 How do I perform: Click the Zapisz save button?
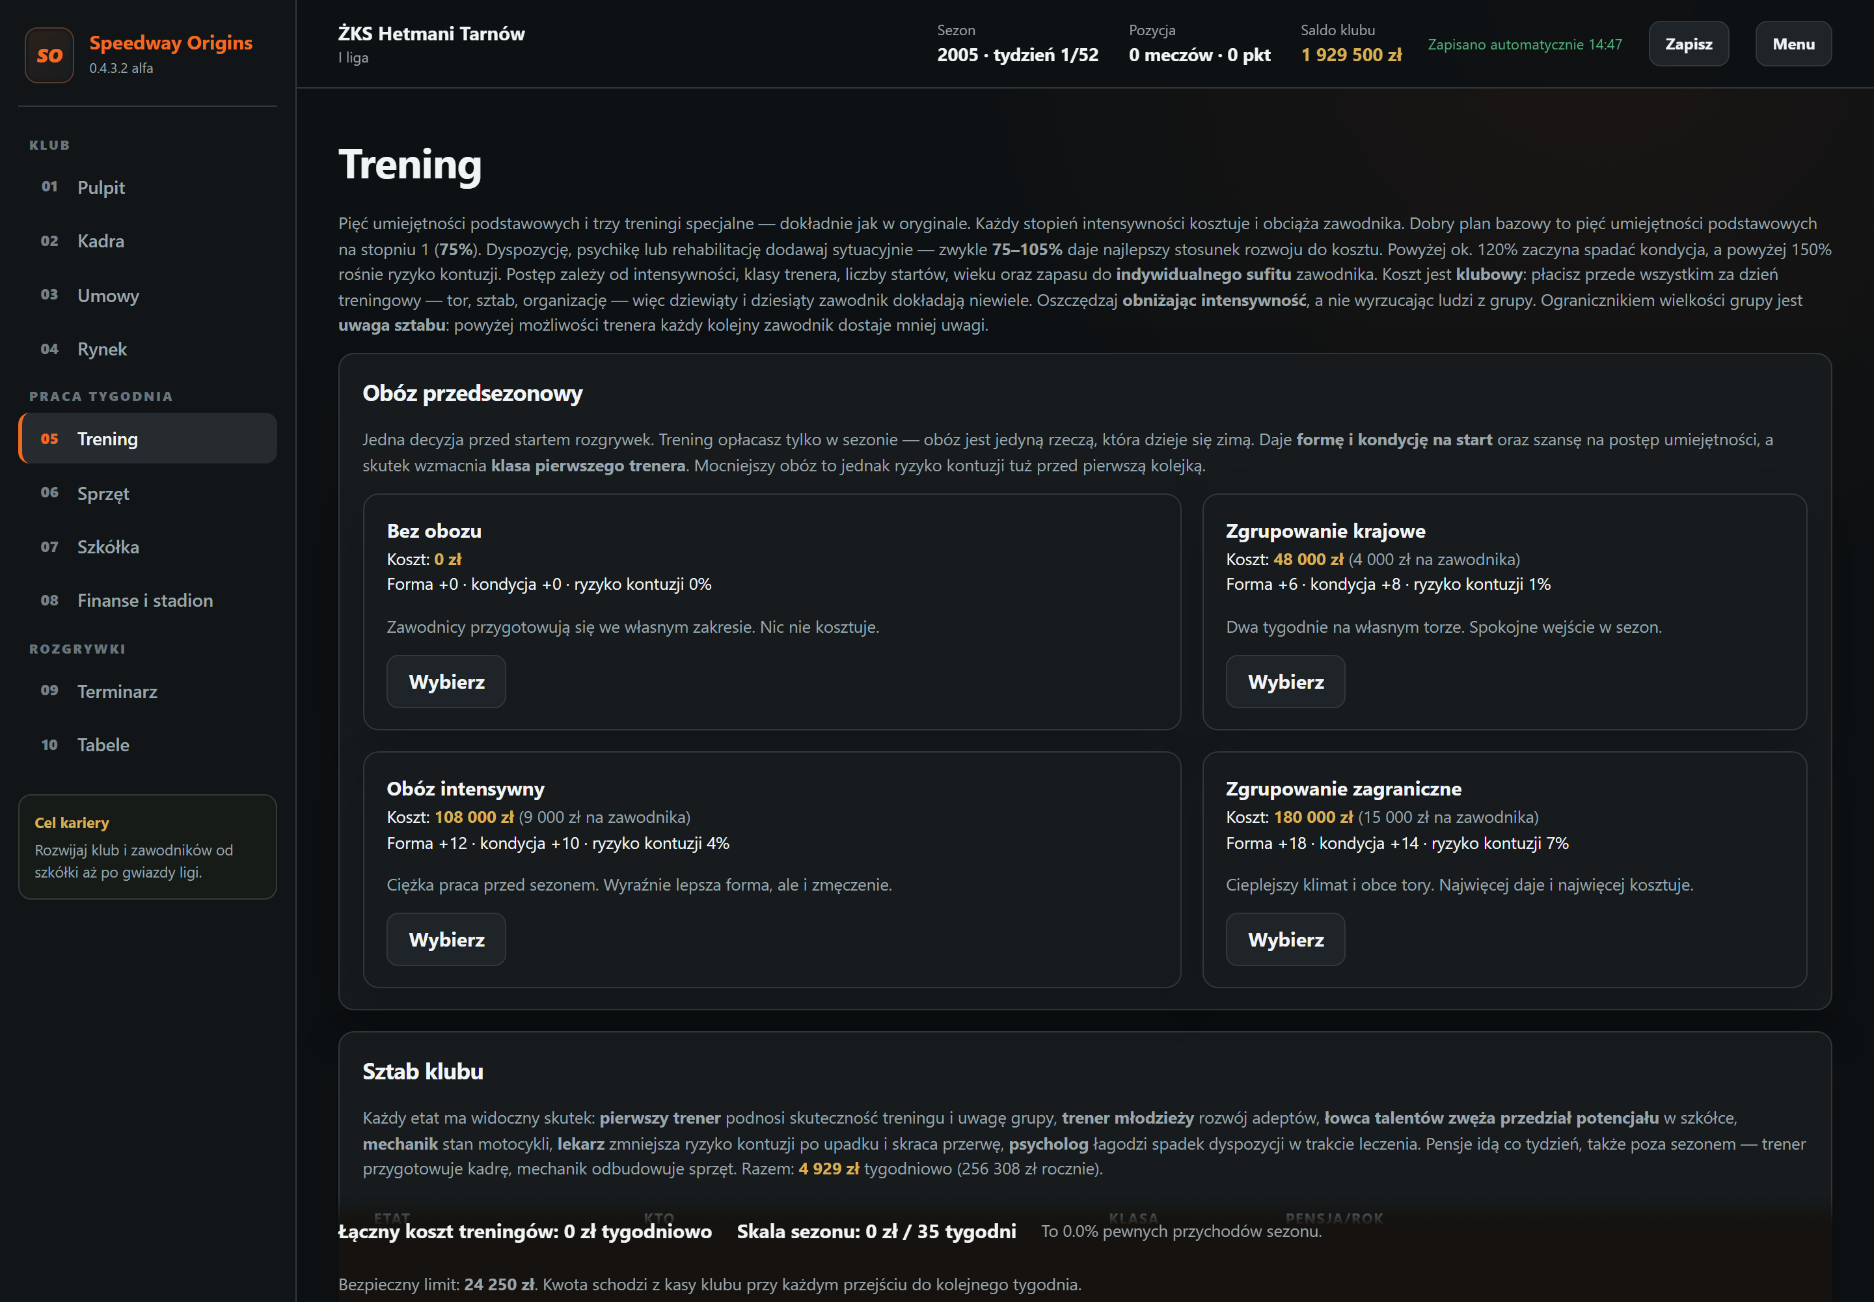click(1688, 44)
